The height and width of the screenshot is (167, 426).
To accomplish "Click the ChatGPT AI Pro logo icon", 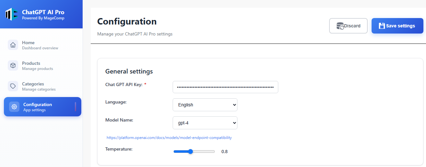I will tap(12, 14).
